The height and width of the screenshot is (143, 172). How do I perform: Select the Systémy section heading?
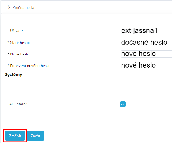(x=13, y=75)
